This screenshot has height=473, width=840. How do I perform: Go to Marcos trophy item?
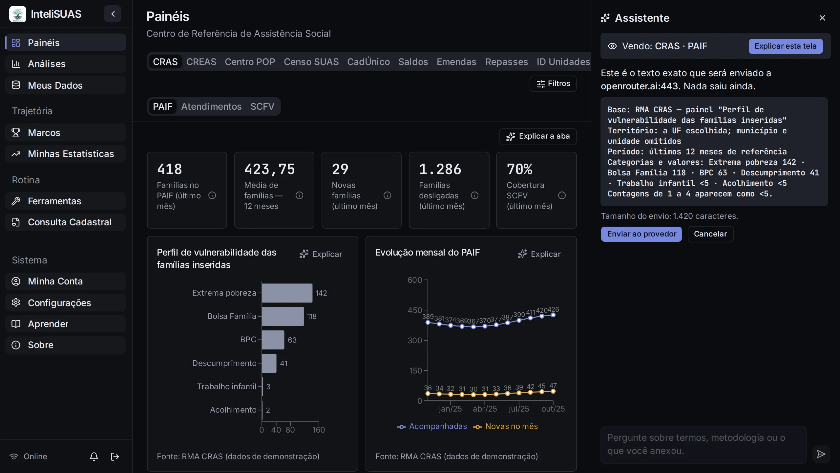(x=66, y=133)
